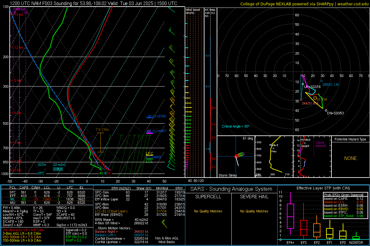The width and height of the screenshot is (370, 246).
Task: Click the '22 m2s2' label on skew-T
Action: pos(60,165)
